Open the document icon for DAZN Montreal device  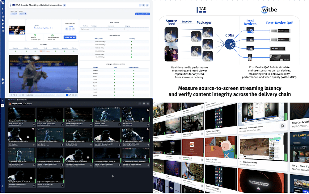34,125
